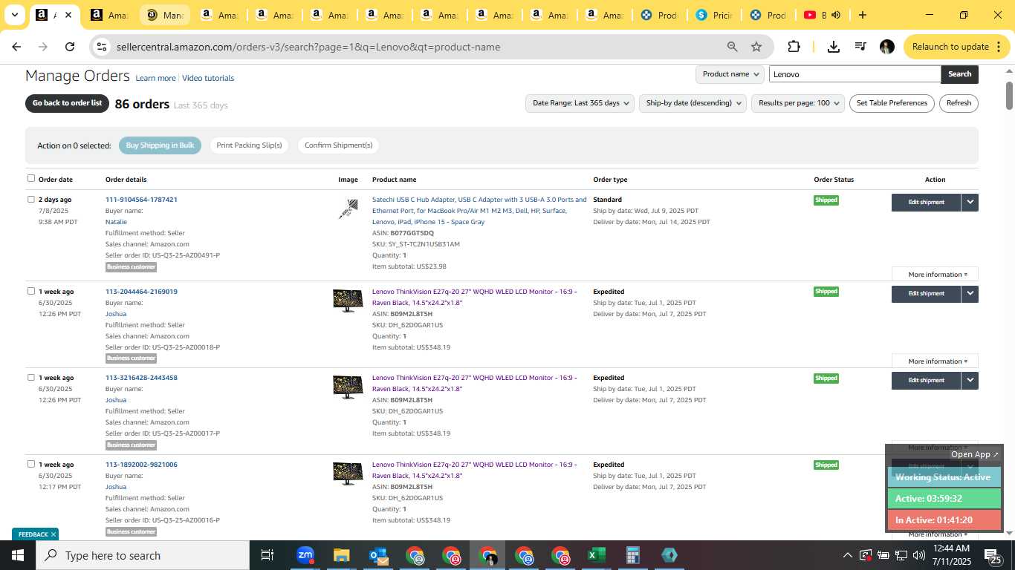1015x570 pixels.
Task: Open Task View on taskbar
Action: [267, 555]
